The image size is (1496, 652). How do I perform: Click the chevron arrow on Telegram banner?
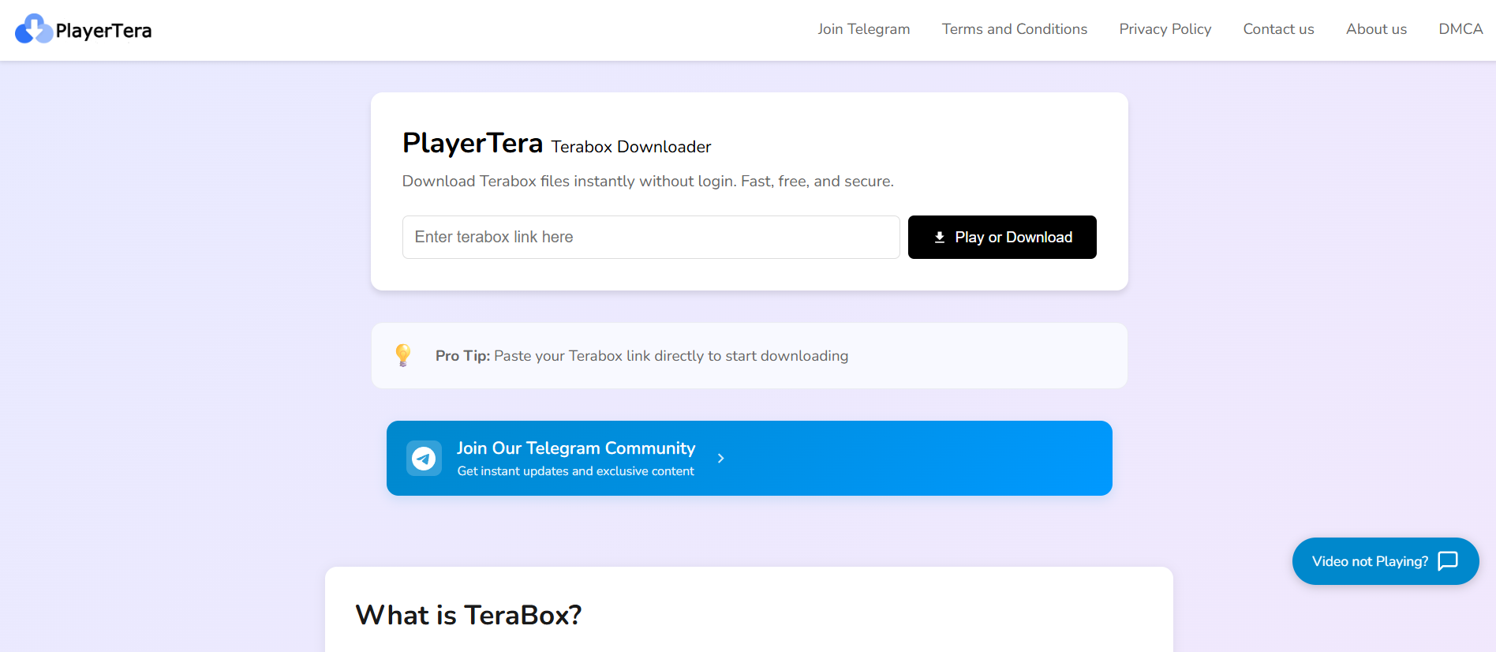(x=720, y=458)
